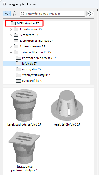Open the vízmelegítők 27 folder
Viewport: 99px width, 175px height.
33,81
